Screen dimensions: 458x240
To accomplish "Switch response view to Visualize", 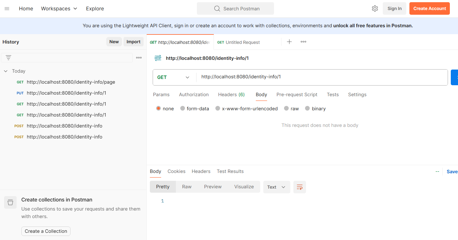I will 244,187.
